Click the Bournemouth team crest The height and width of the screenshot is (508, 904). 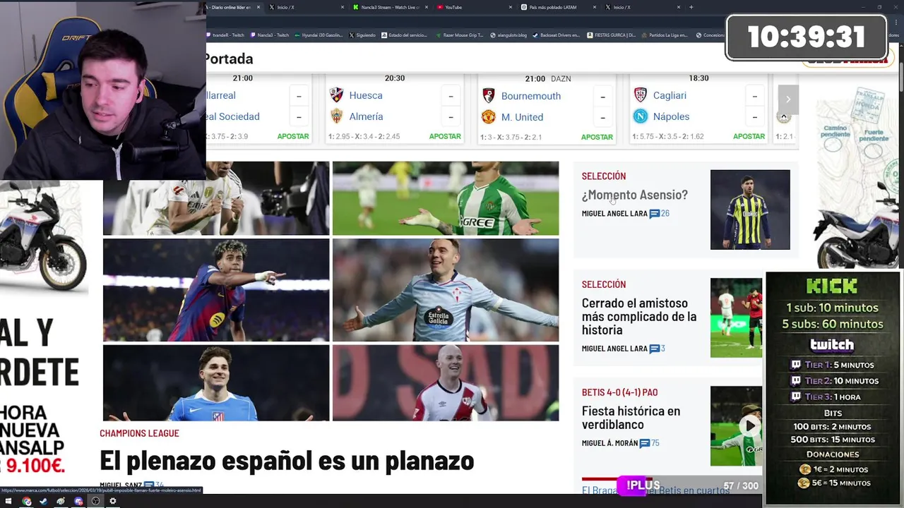tap(488, 96)
